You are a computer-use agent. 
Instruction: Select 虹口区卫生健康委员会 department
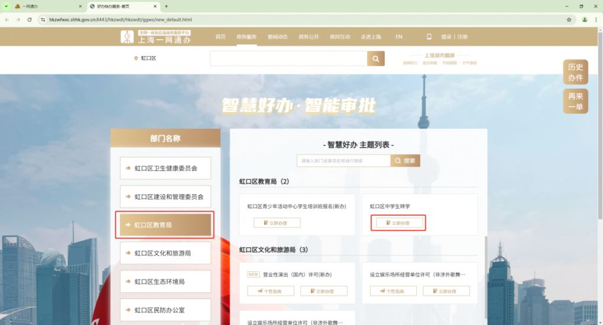(x=166, y=168)
